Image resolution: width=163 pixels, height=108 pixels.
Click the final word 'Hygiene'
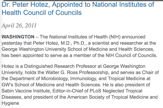coord(10,103)
